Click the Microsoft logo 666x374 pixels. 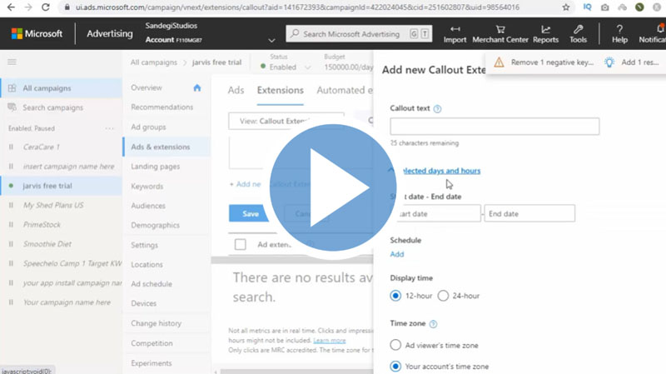37,33
